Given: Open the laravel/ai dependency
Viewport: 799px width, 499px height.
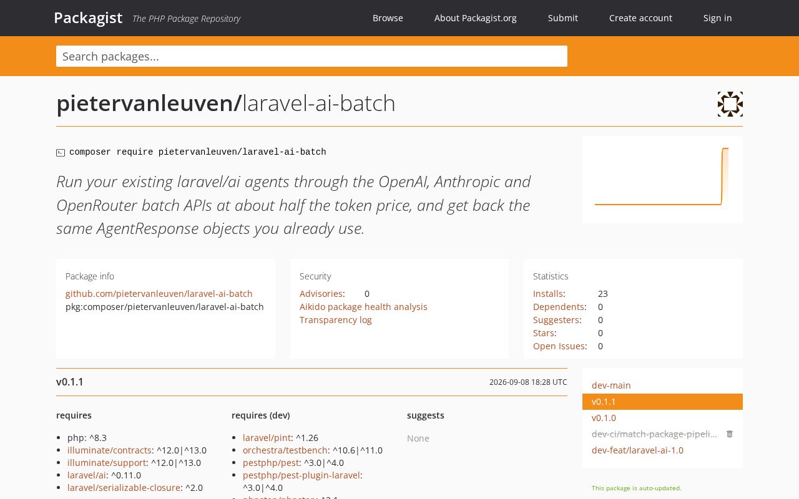Looking at the screenshot, I should pos(87,475).
